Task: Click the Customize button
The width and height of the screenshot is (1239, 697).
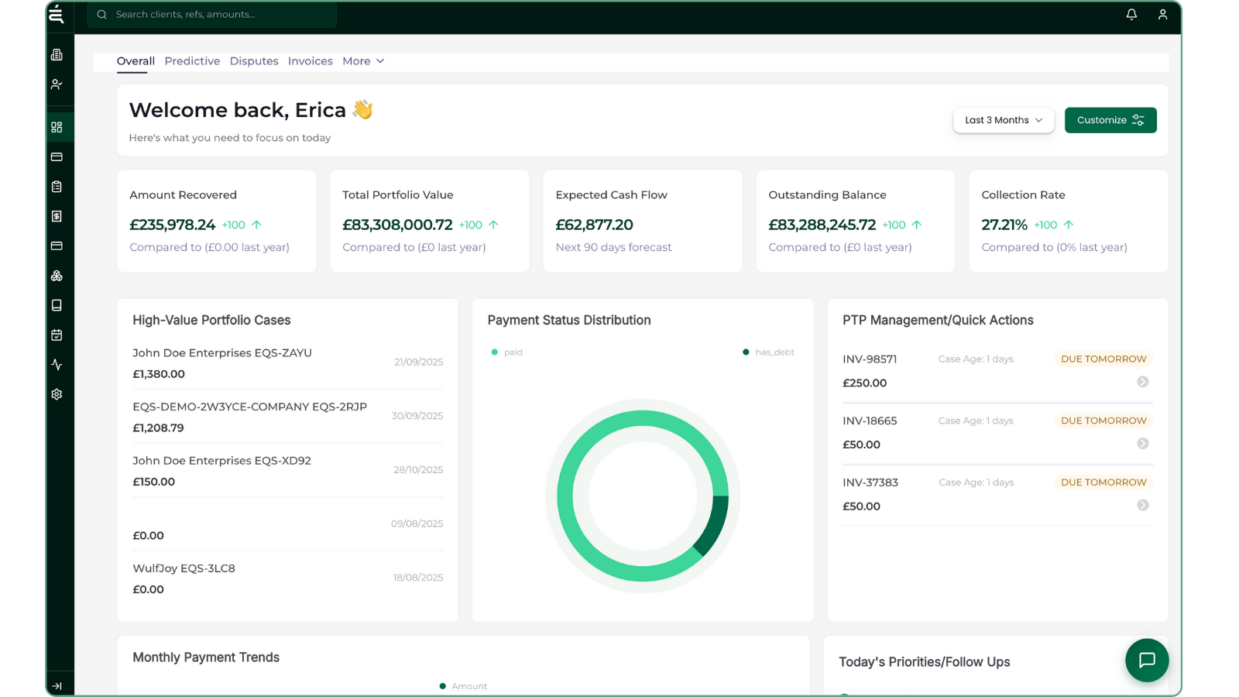Action: (x=1110, y=120)
